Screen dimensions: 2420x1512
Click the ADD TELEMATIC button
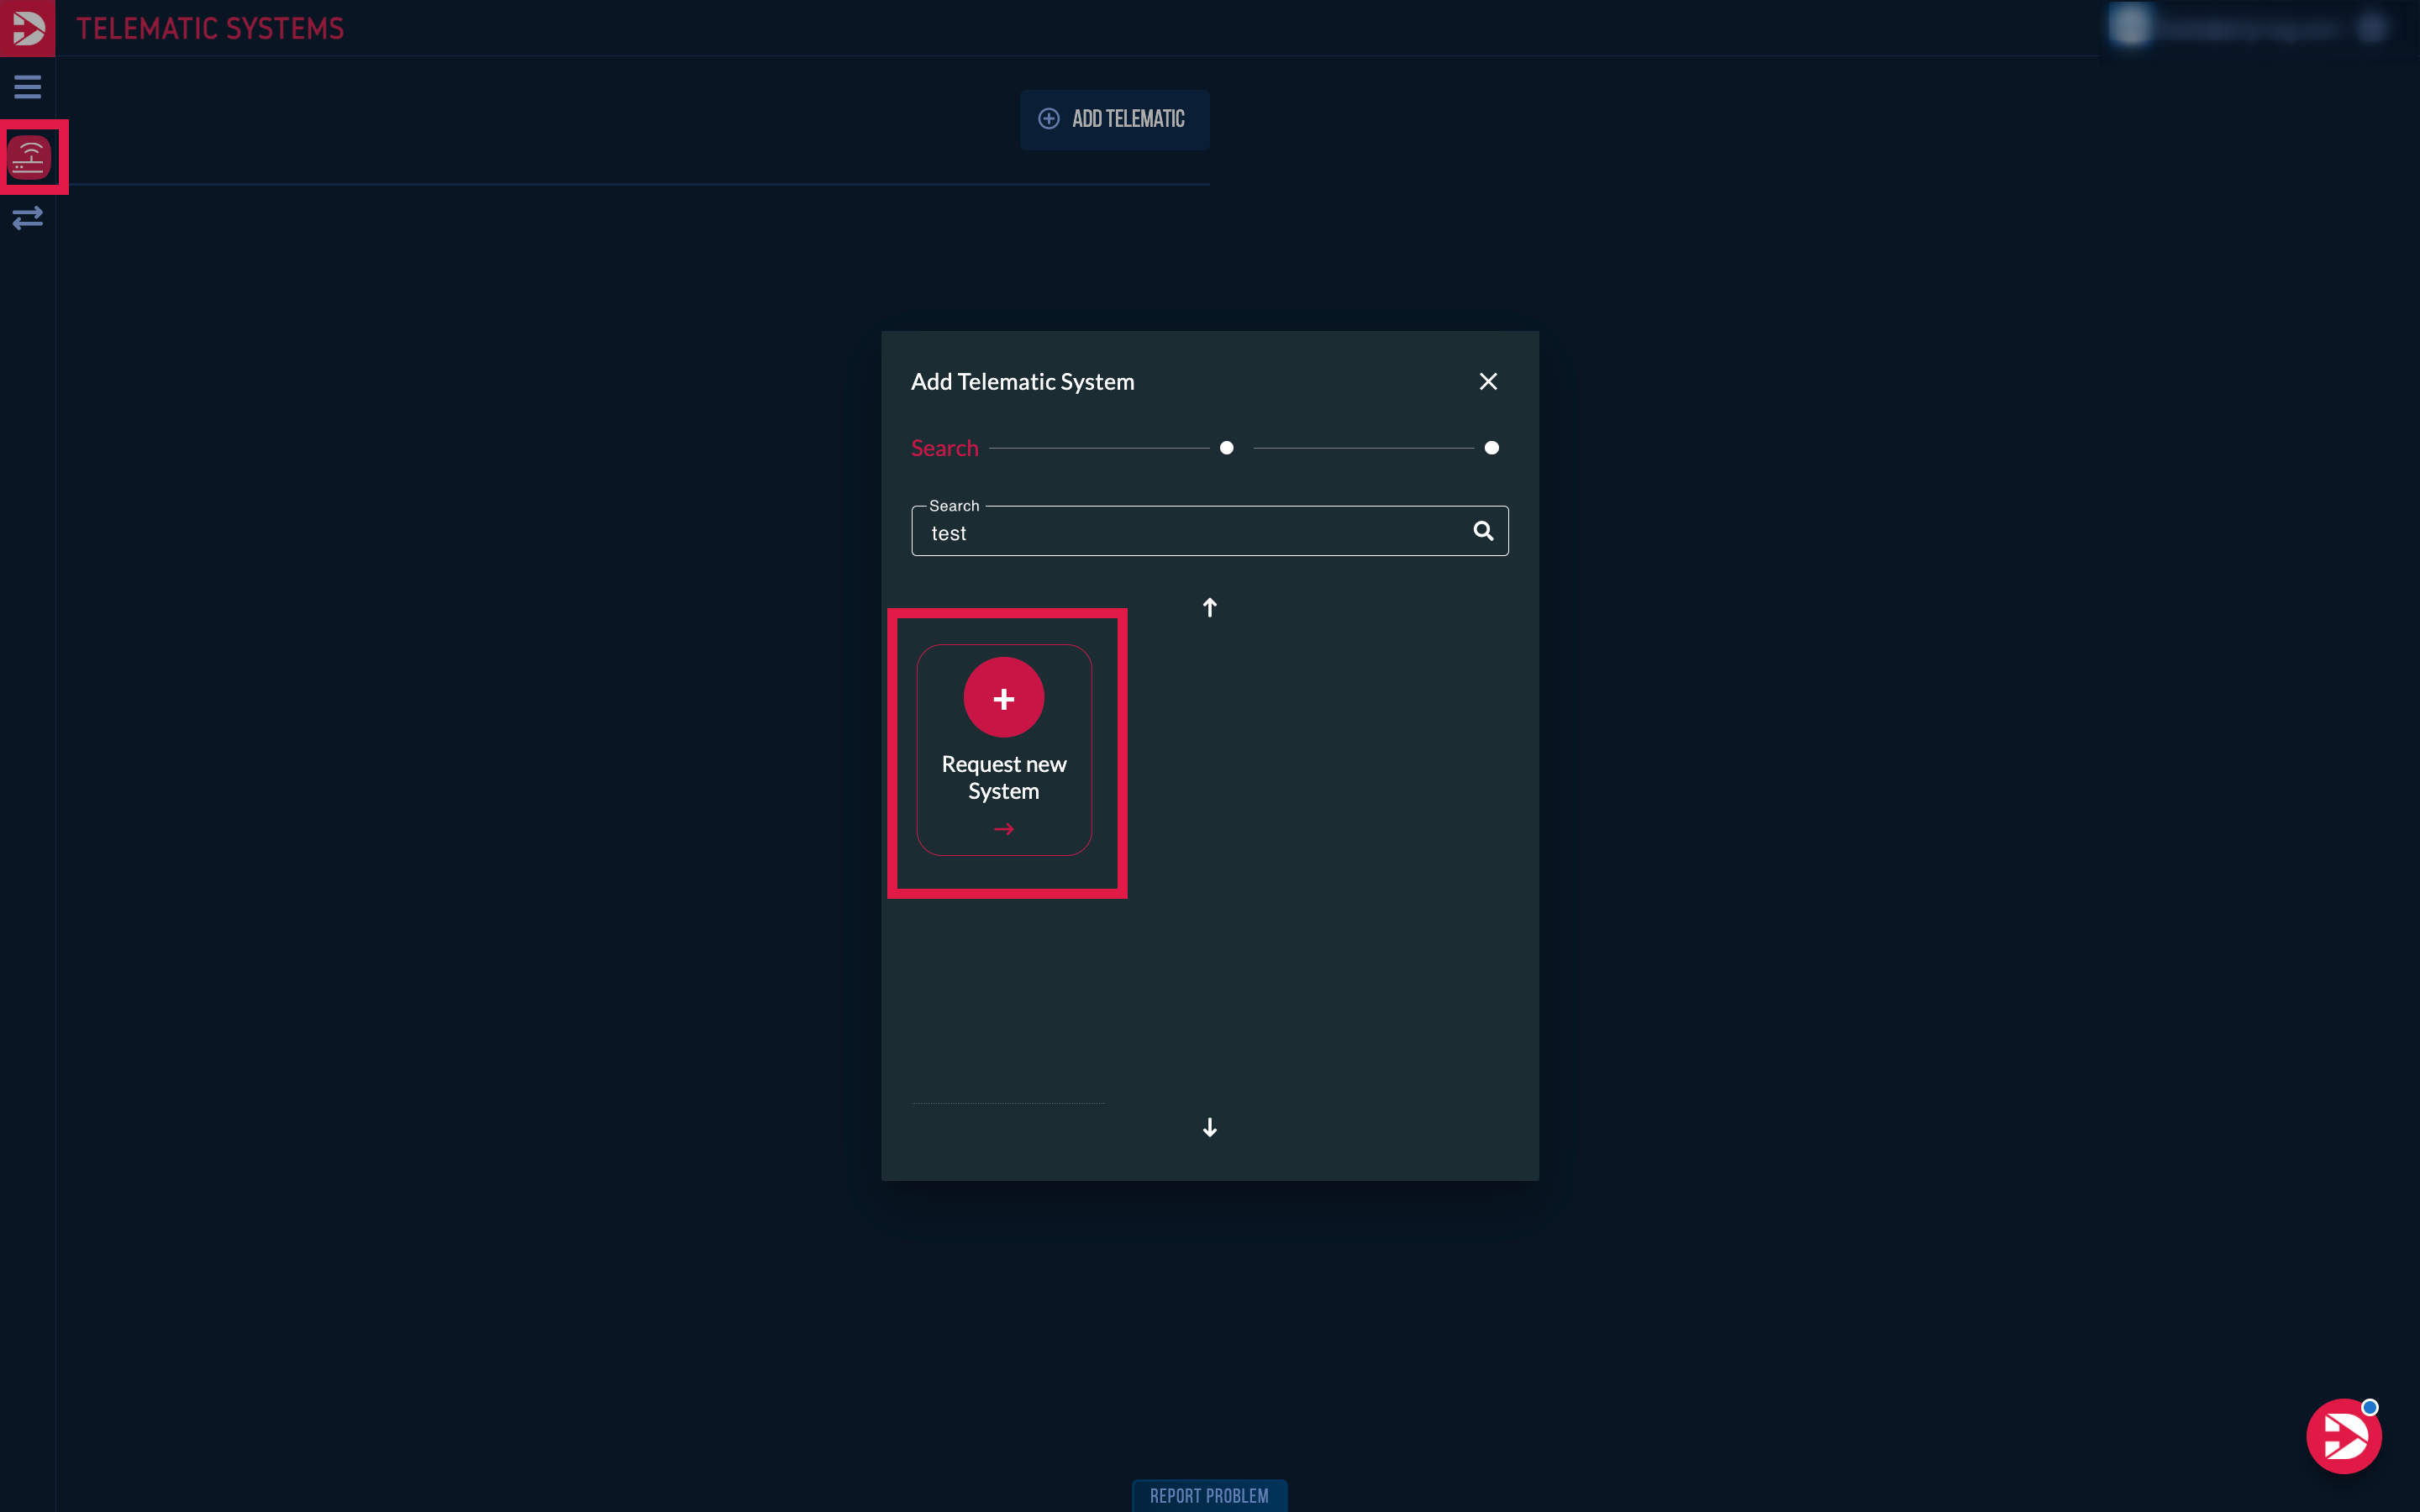pos(1114,119)
